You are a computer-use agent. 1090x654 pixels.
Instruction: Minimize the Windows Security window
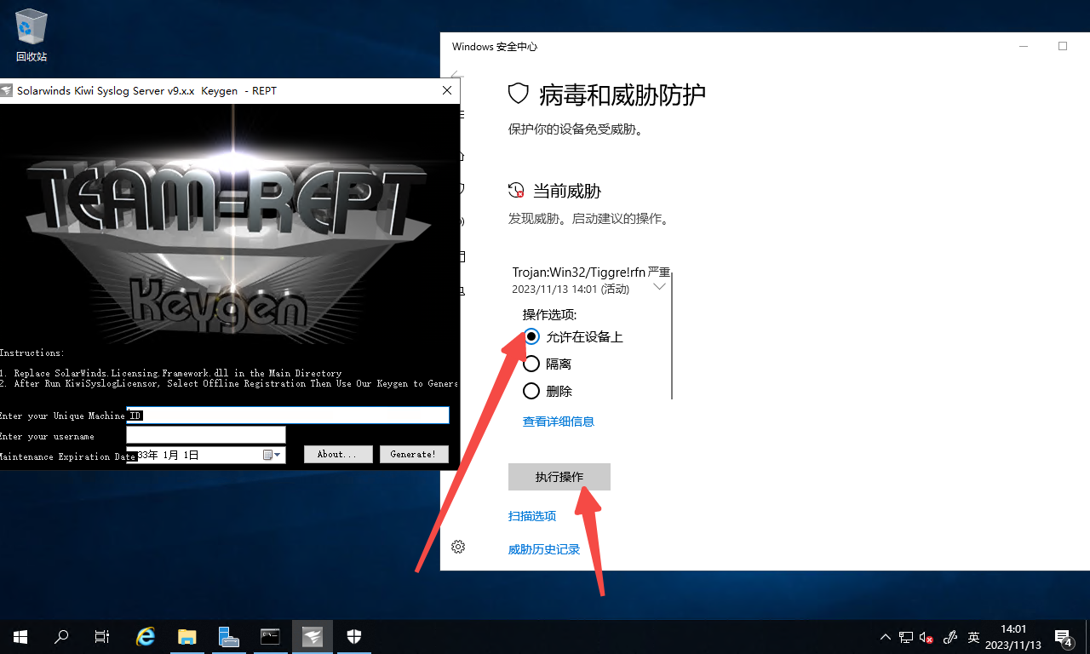(1024, 46)
